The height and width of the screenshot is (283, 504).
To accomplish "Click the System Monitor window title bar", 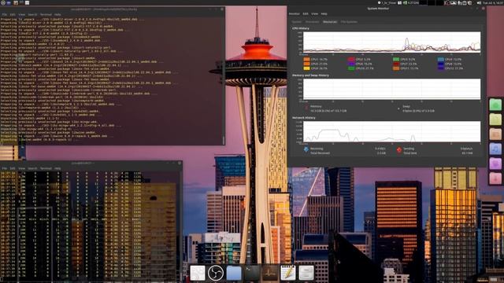I will 387,9.
